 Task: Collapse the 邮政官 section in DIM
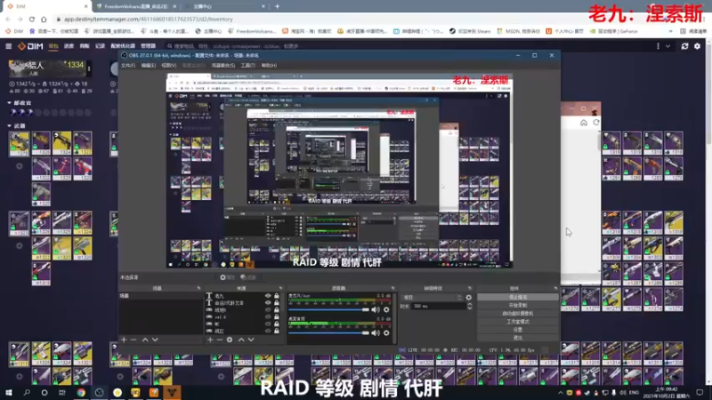[x=9, y=103]
